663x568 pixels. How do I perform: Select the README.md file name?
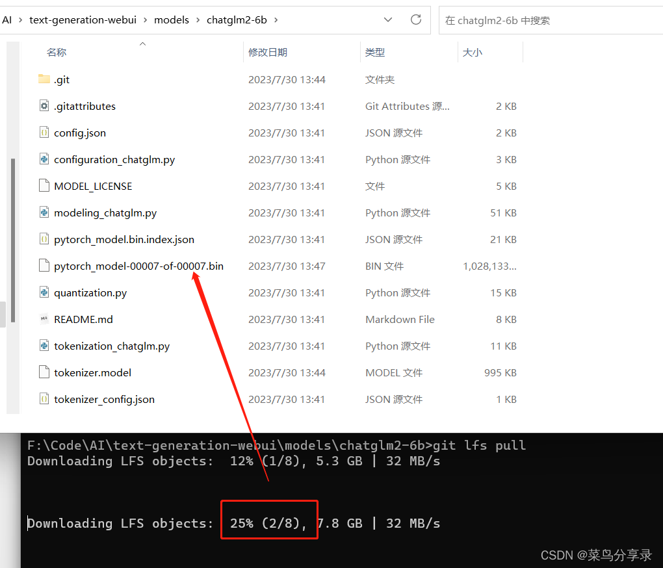[83, 319]
